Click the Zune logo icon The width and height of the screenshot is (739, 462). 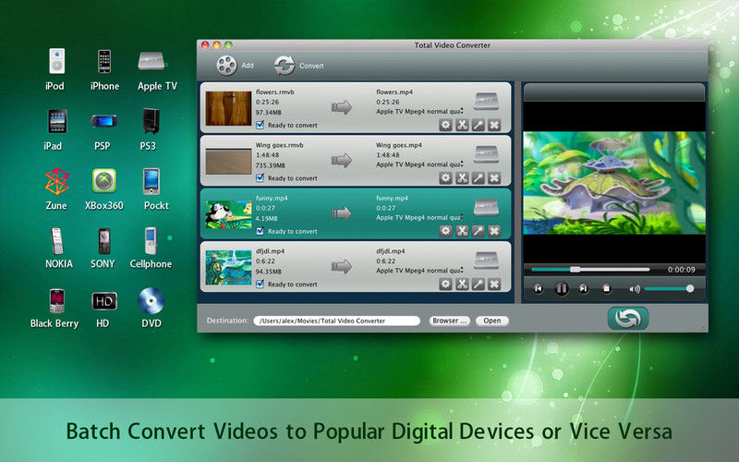point(57,181)
